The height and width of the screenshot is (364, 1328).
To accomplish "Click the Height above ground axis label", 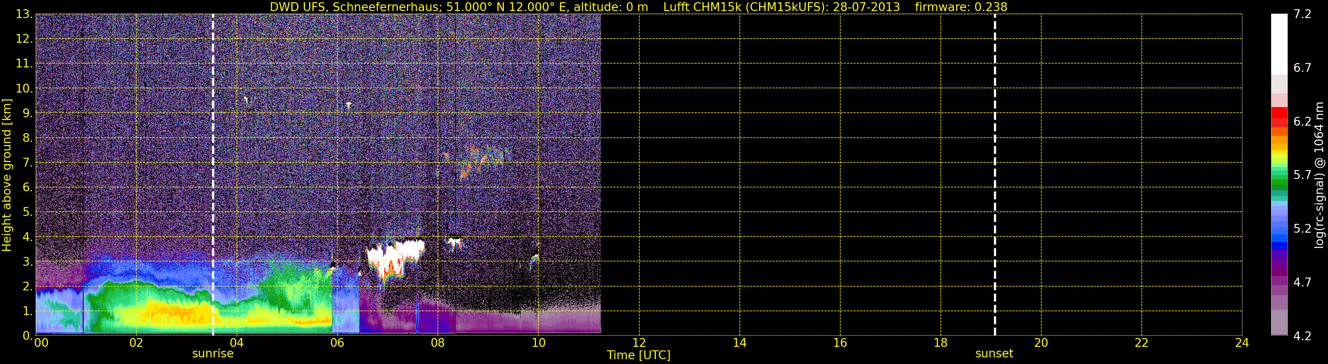I will coord(7,175).
